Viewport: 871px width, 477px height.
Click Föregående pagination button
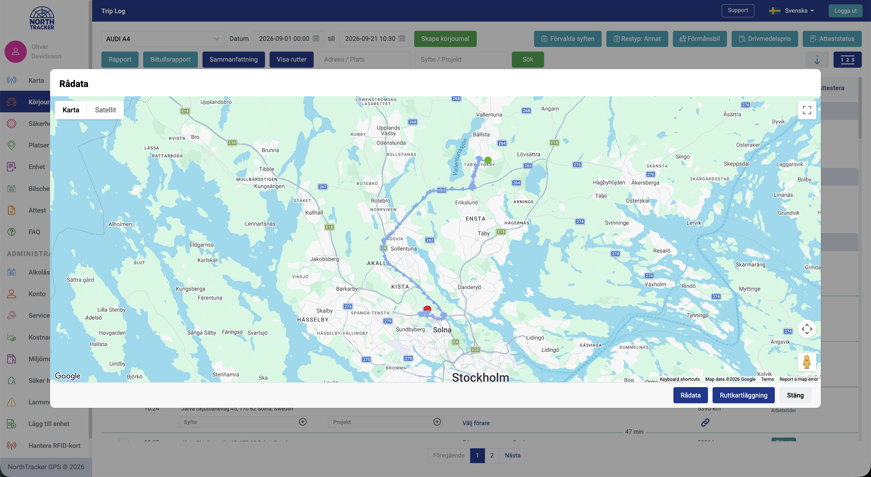(449, 455)
